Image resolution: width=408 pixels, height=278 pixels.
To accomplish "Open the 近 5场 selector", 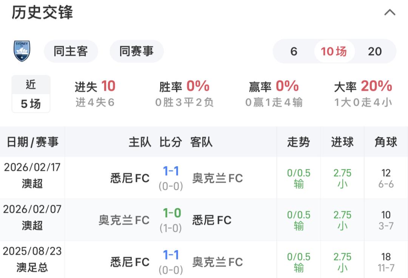I will click(x=31, y=94).
